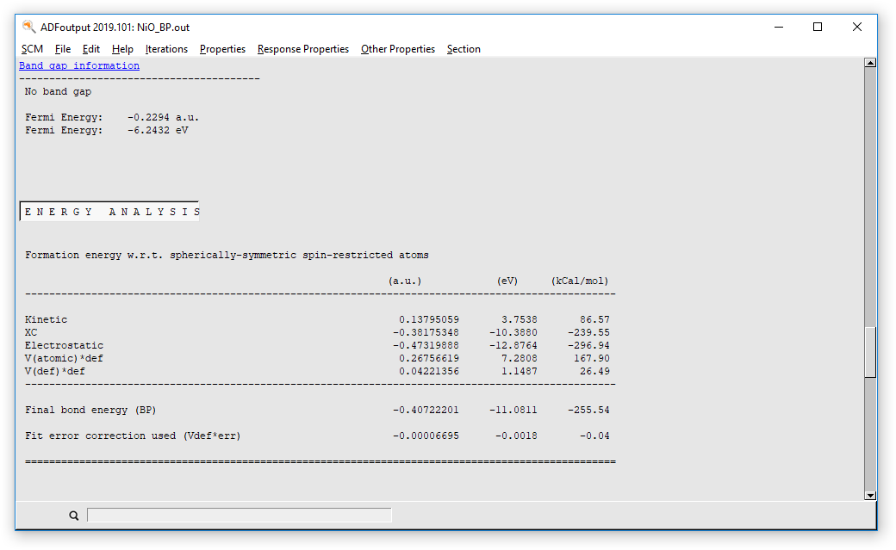Select V(atomic)*def value 0.26756619

click(x=428, y=359)
